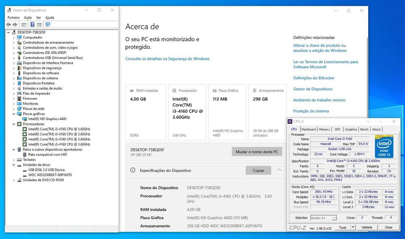This screenshot has height=239, width=405.
Task: Open Proteção do sistema link
Action: (311, 111)
